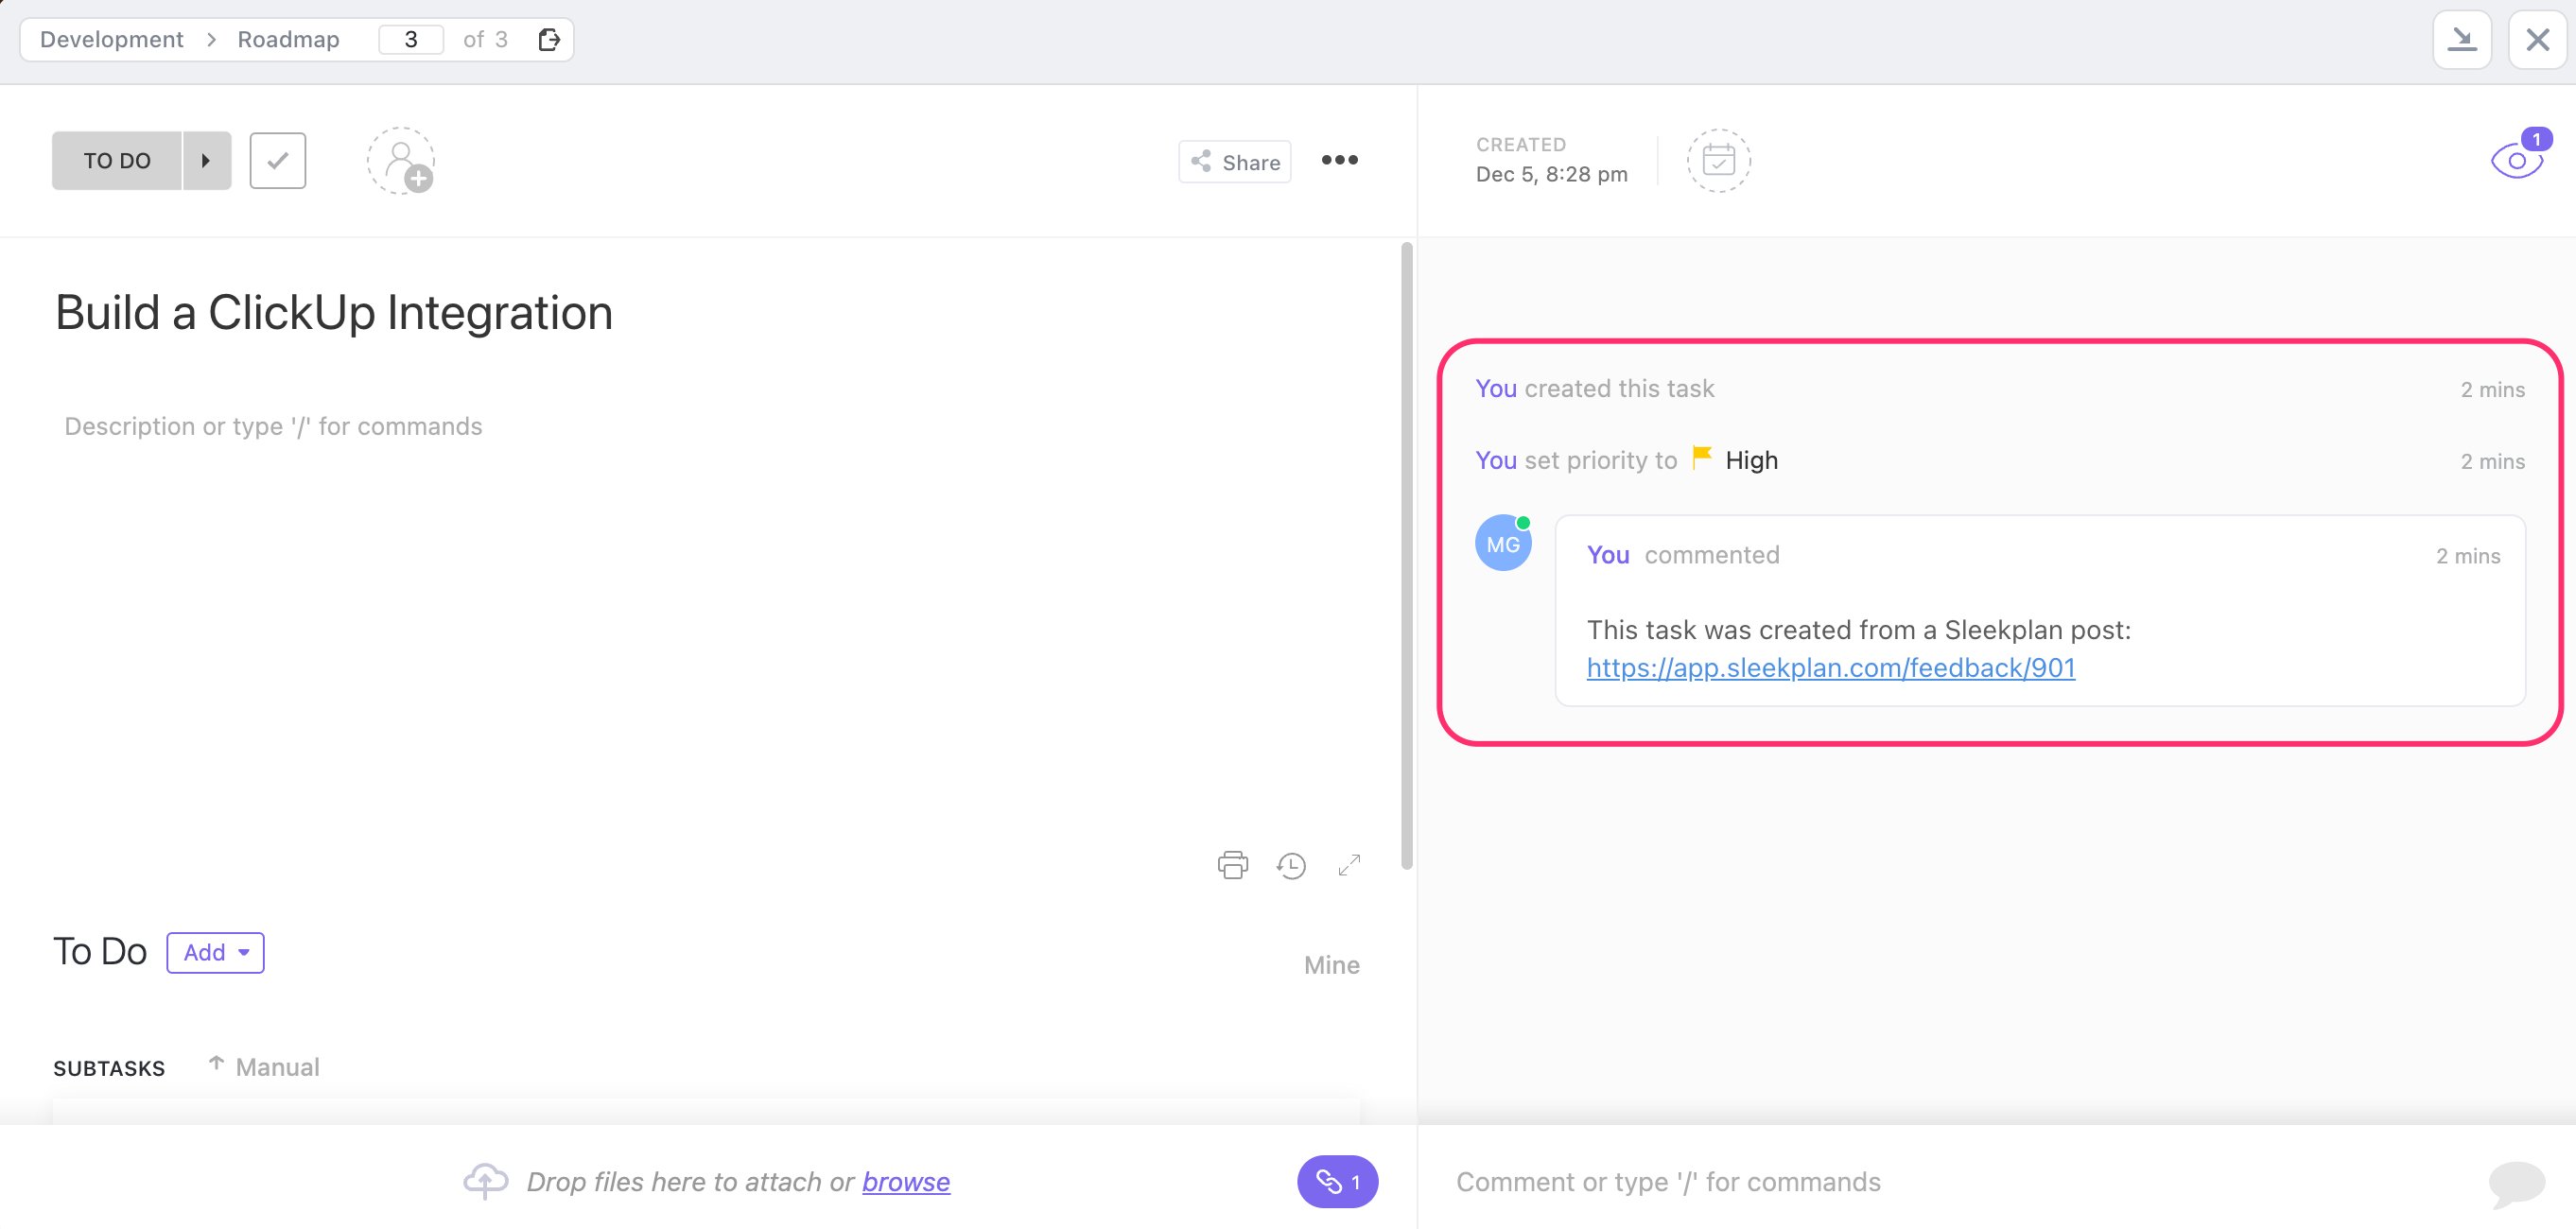Open the Development breadcrumb

pos(112,39)
